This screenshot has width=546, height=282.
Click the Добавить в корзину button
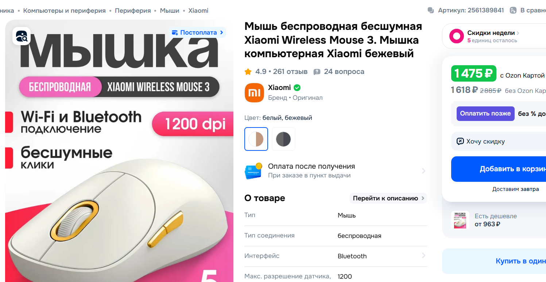[x=499, y=169]
